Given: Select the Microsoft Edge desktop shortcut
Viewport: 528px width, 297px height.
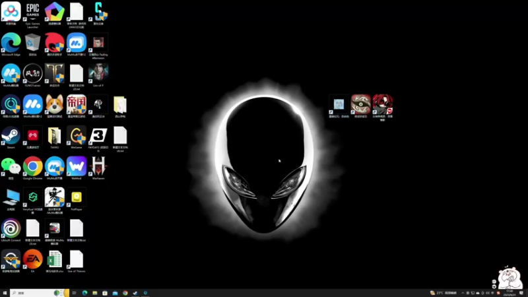Looking at the screenshot, I should [11, 44].
